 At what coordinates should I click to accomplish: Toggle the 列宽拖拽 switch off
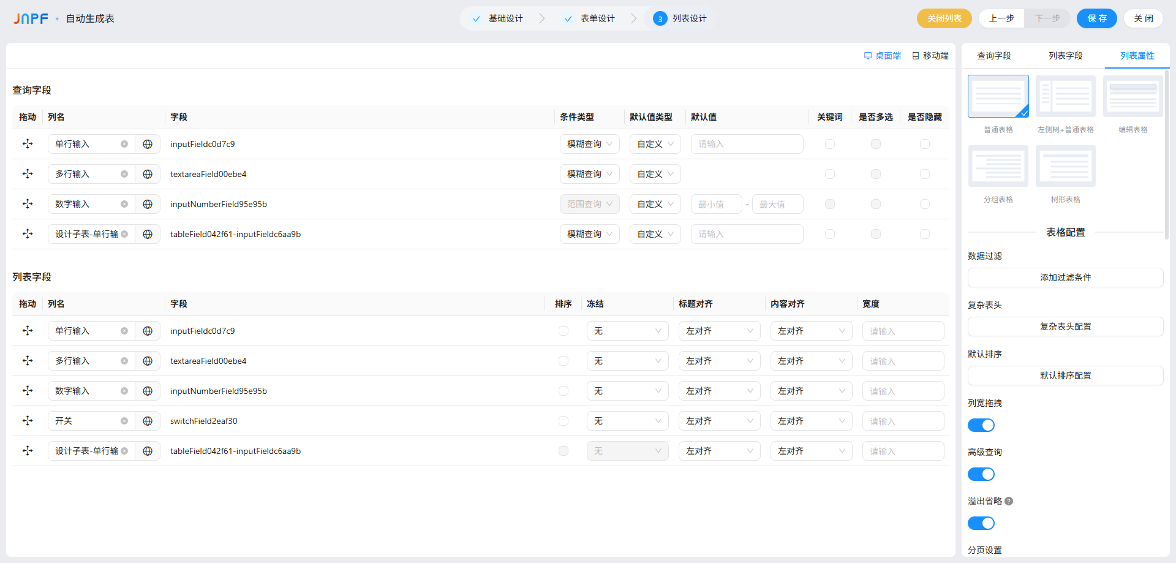tap(981, 425)
